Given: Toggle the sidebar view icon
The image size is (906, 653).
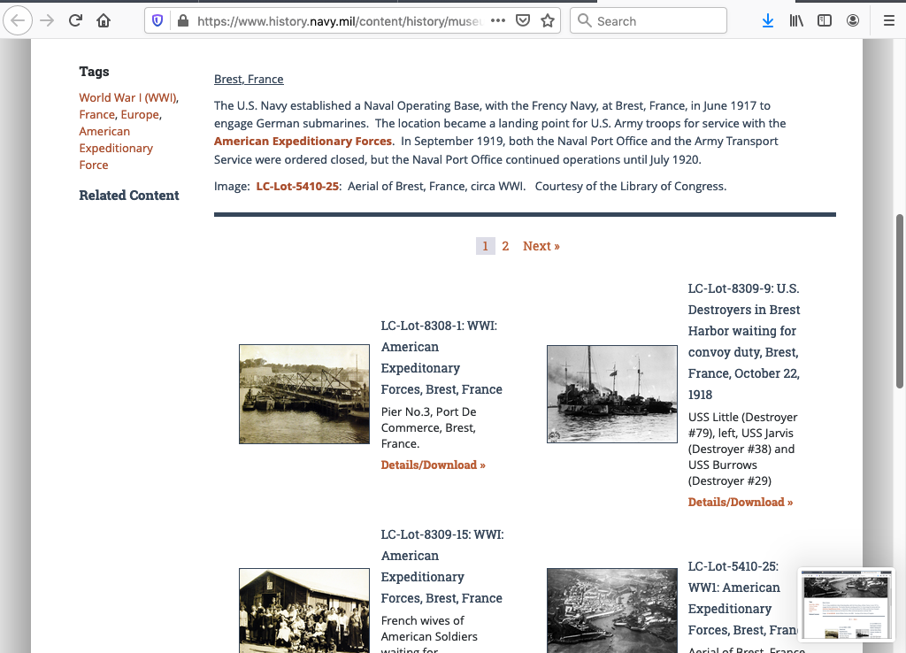Looking at the screenshot, I should pos(824,20).
